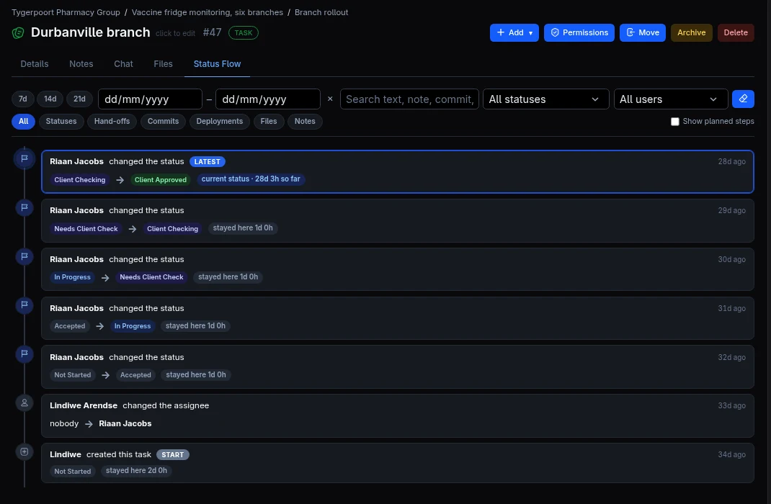771x504 pixels.
Task: Click the flag marker for Accepted to In Progress
Action: [24, 305]
